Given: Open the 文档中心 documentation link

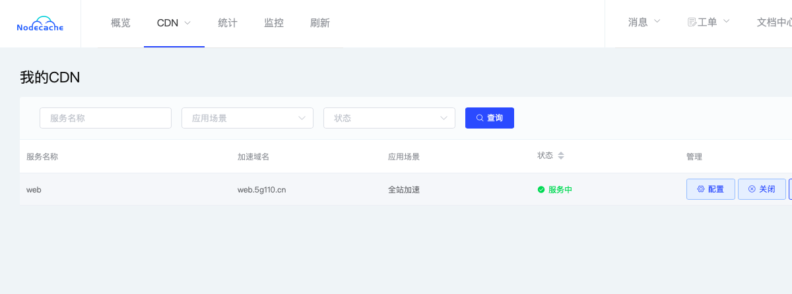Looking at the screenshot, I should click(774, 22).
